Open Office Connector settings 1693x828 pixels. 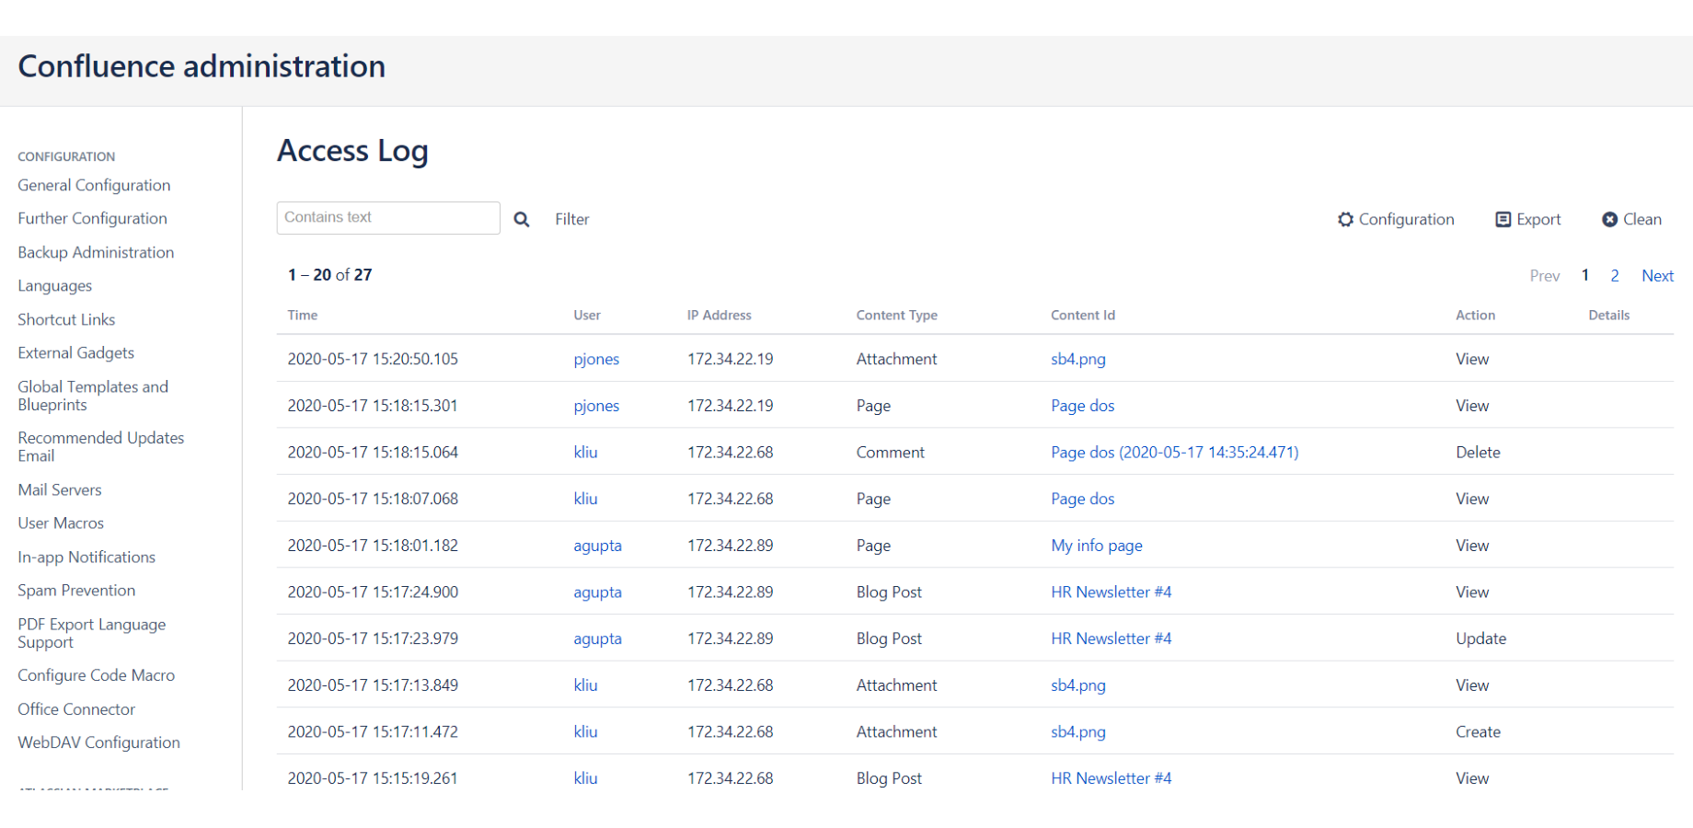click(76, 709)
